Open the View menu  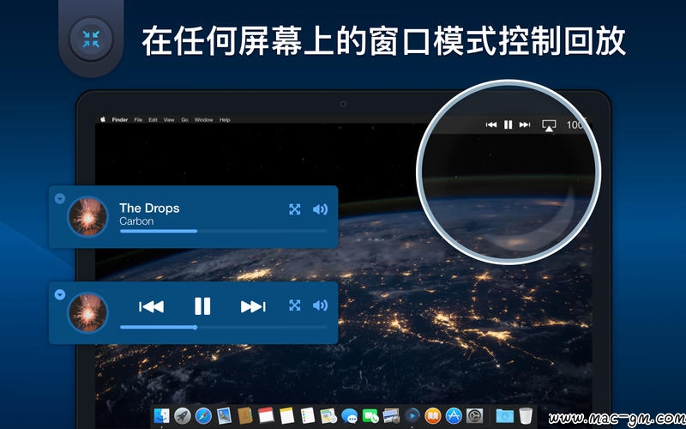point(169,119)
